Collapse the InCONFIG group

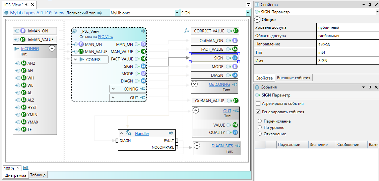[52, 48]
